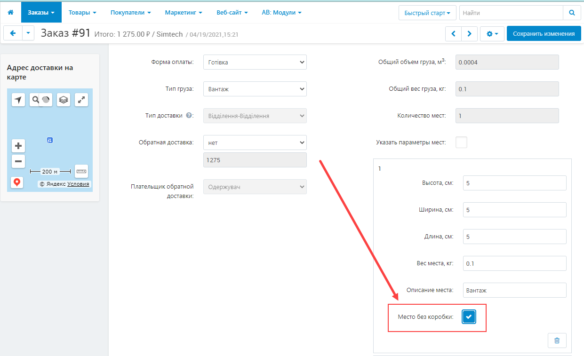Delete the cargo place with trash icon

tap(557, 340)
